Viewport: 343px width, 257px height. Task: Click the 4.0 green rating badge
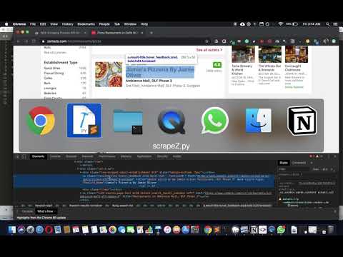tap(217, 65)
